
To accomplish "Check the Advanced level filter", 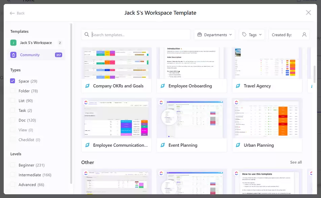I will click(13, 185).
